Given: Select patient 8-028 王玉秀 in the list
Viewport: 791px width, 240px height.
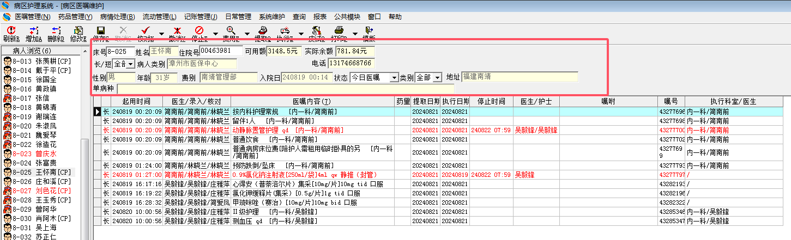Looking at the screenshot, I should pos(43,200).
